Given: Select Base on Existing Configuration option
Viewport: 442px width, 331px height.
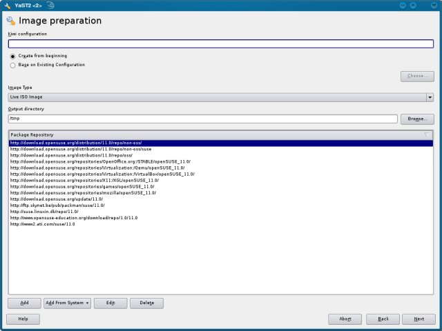Looking at the screenshot, I should click(12, 66).
